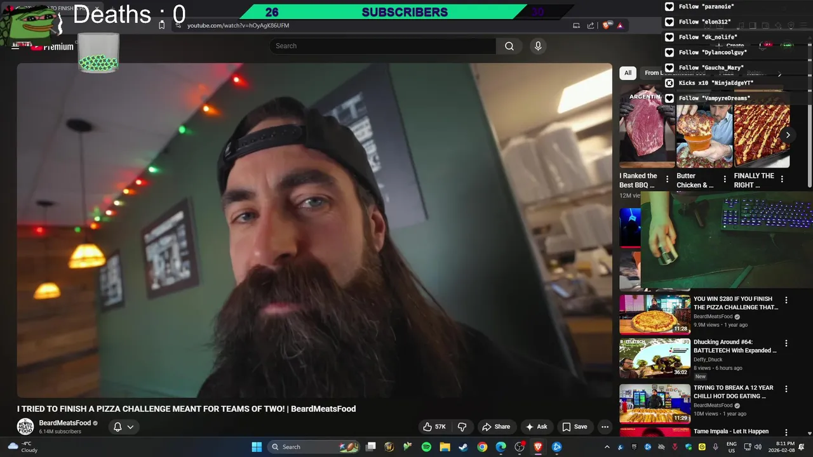Image resolution: width=813 pixels, height=457 pixels.
Task: Play 12 YEAR CHILLI HOT DOG video
Action: [655, 404]
